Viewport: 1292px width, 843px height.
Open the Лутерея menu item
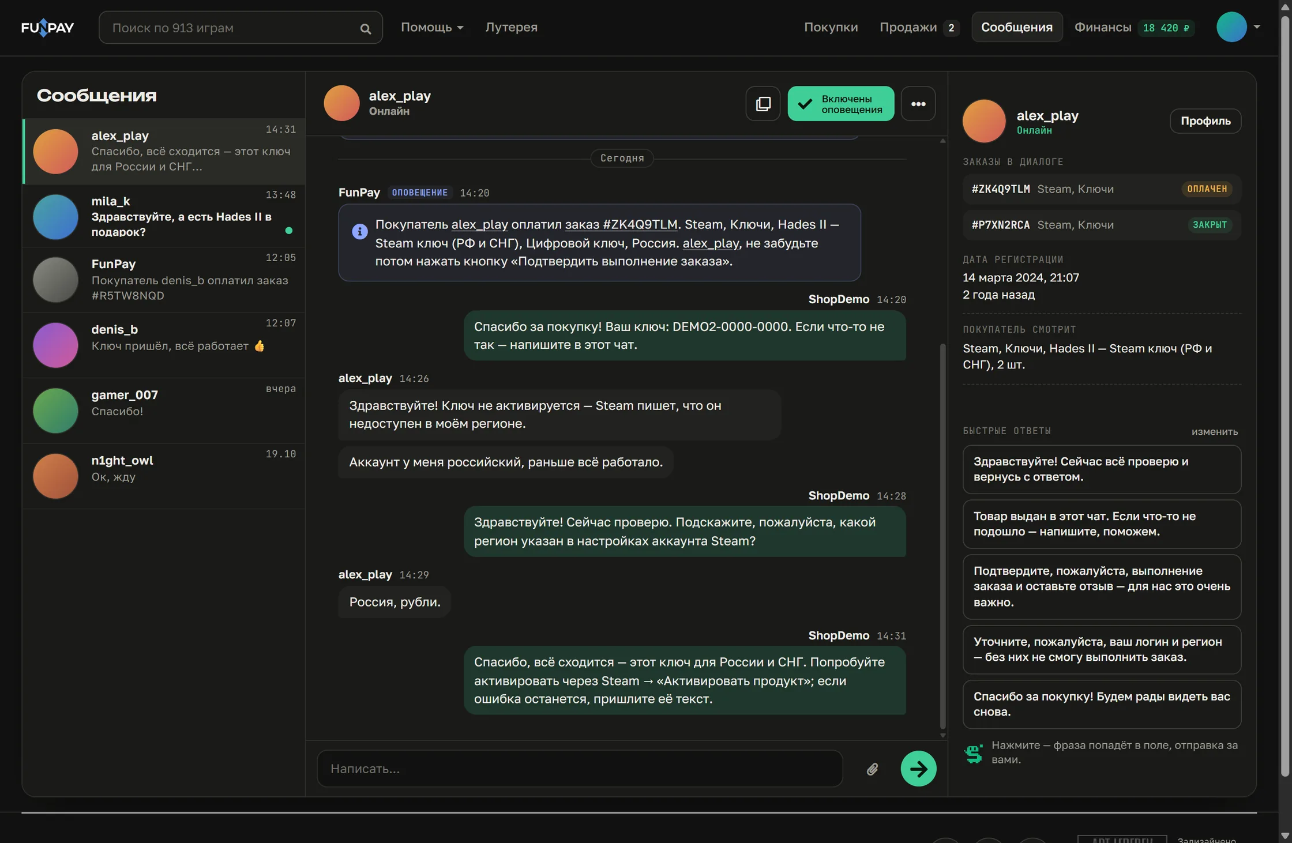tap(511, 27)
